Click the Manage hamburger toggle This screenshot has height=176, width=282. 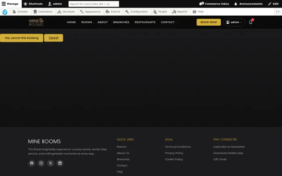[x=10, y=4]
